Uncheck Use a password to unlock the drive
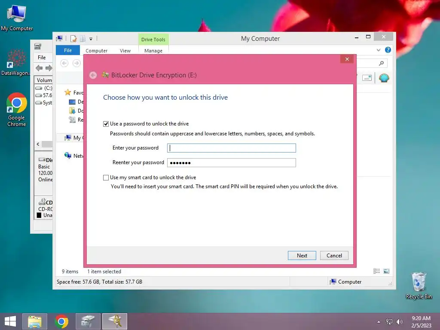 click(x=106, y=124)
